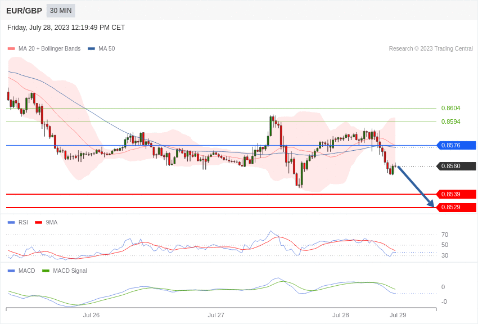This screenshot has height=324, width=478.
Task: Click the Jul 29 date axis label
Action: click(x=398, y=315)
